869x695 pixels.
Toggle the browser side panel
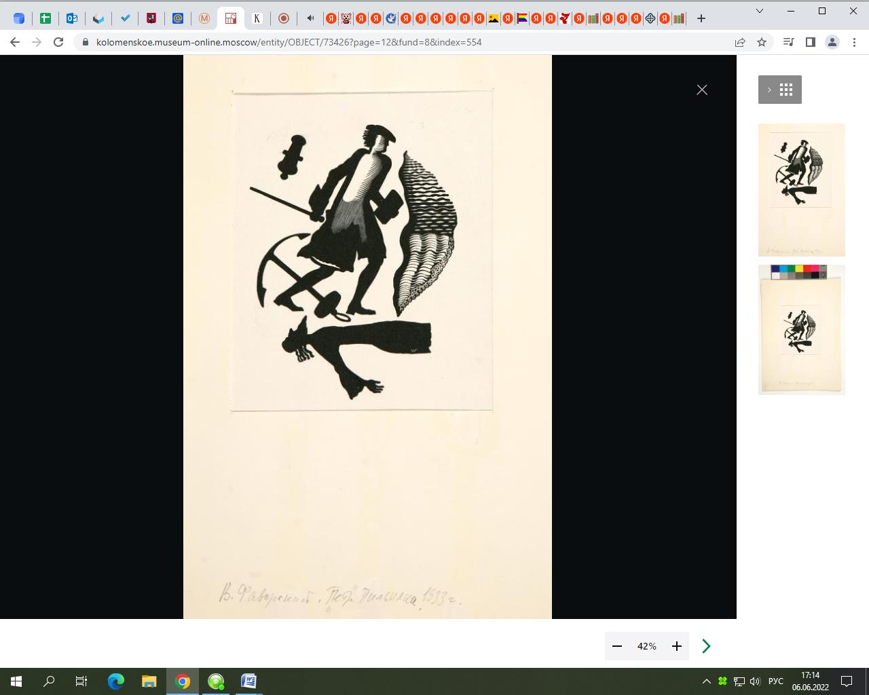[810, 42]
